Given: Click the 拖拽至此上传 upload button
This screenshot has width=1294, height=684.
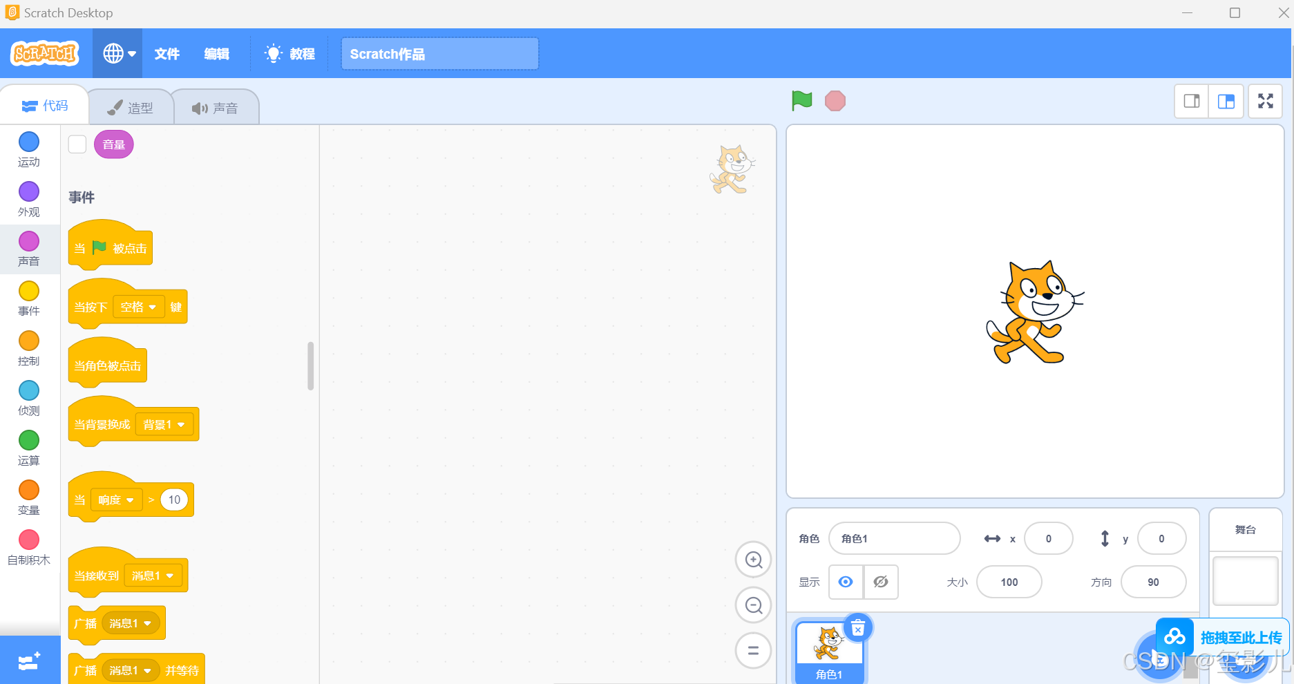Looking at the screenshot, I should click(1222, 637).
